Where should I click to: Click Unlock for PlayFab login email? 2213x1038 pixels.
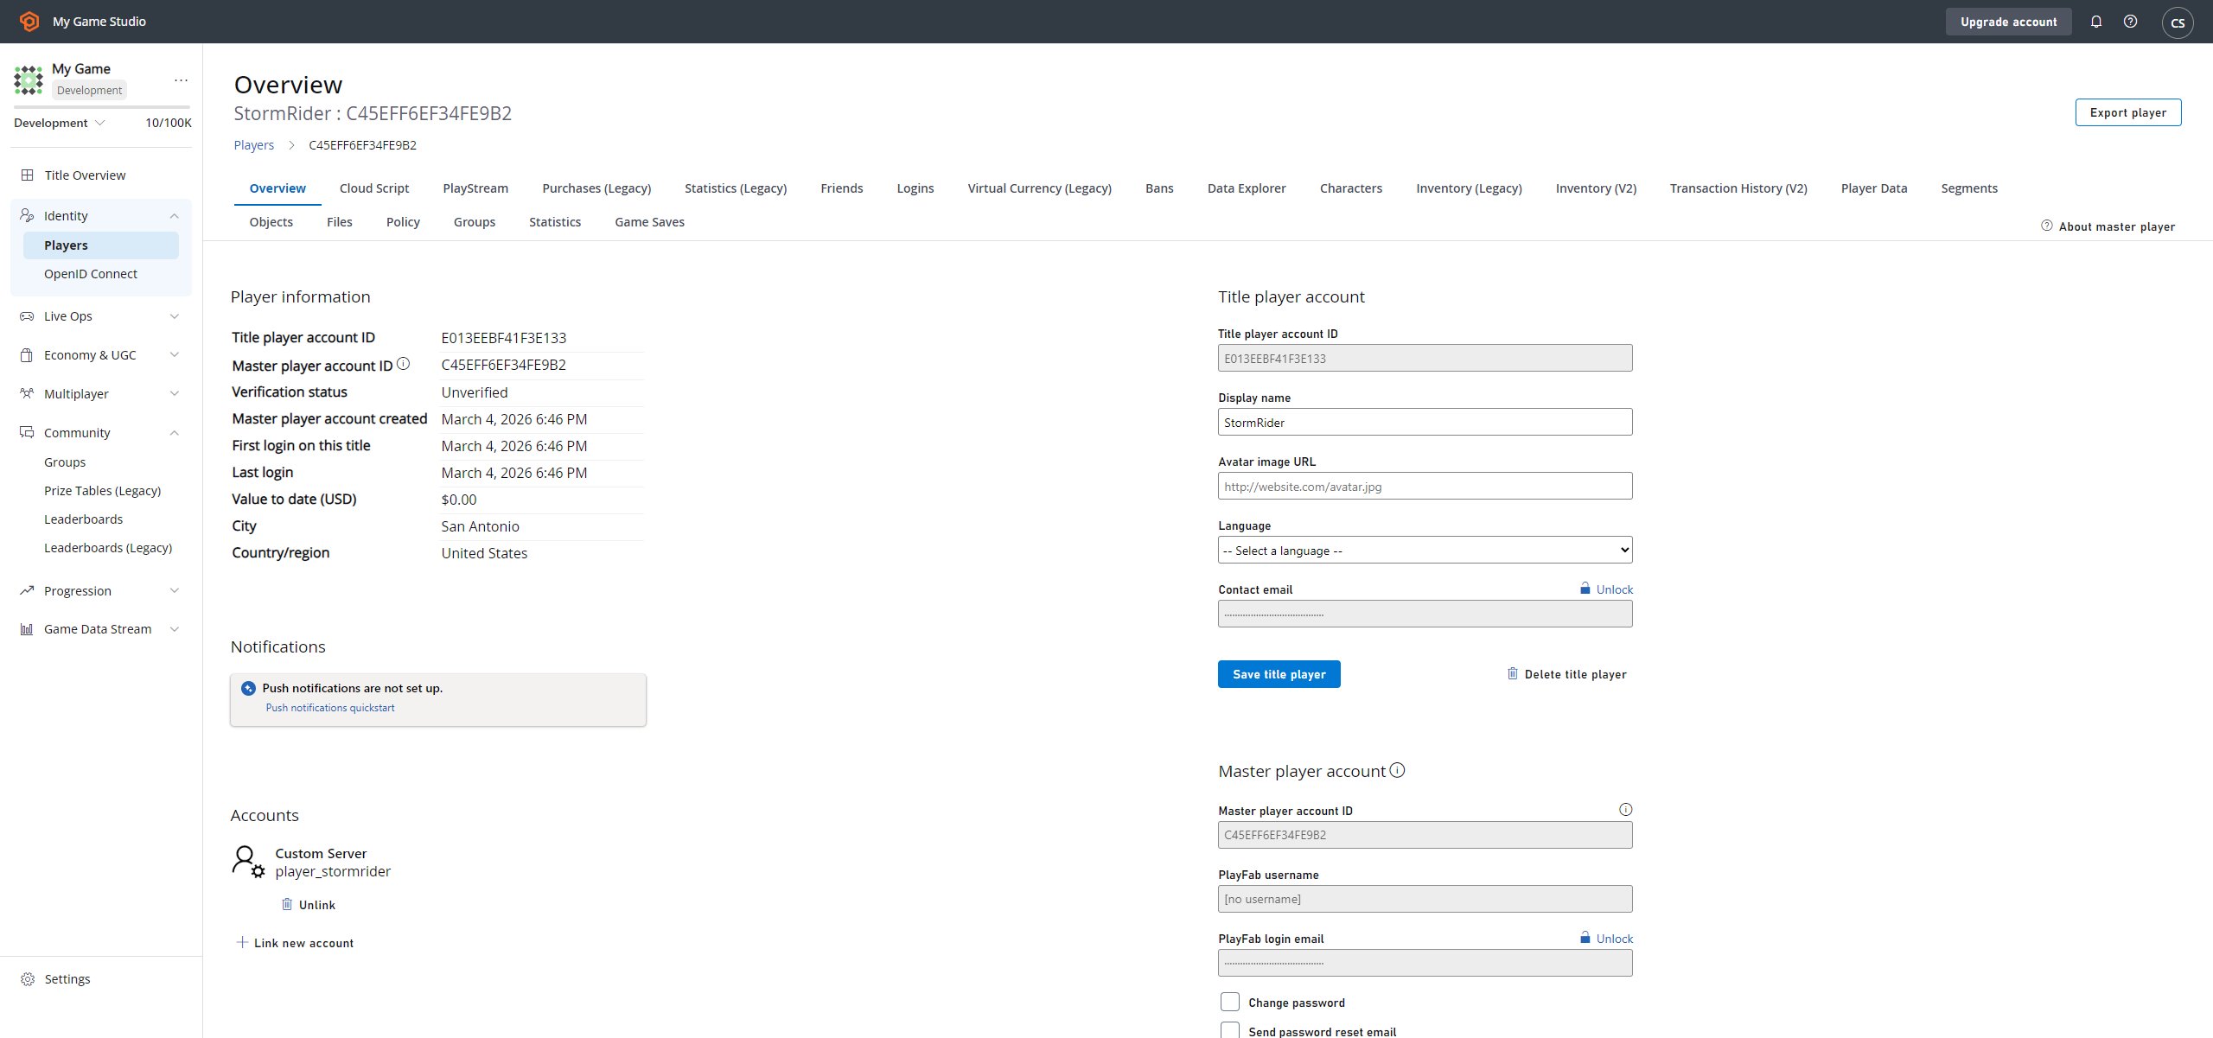click(1615, 939)
